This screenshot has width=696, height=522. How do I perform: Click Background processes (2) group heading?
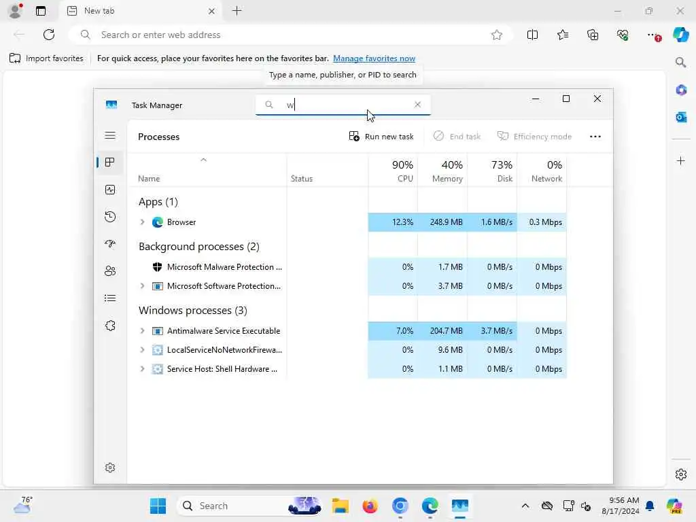point(199,246)
